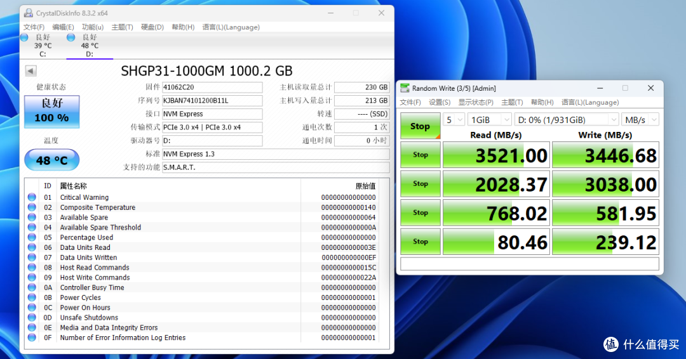This screenshot has width=686, height=359.
Task: Open 主题(T) menu in CrystalDiskInfo
Action: tap(122, 27)
